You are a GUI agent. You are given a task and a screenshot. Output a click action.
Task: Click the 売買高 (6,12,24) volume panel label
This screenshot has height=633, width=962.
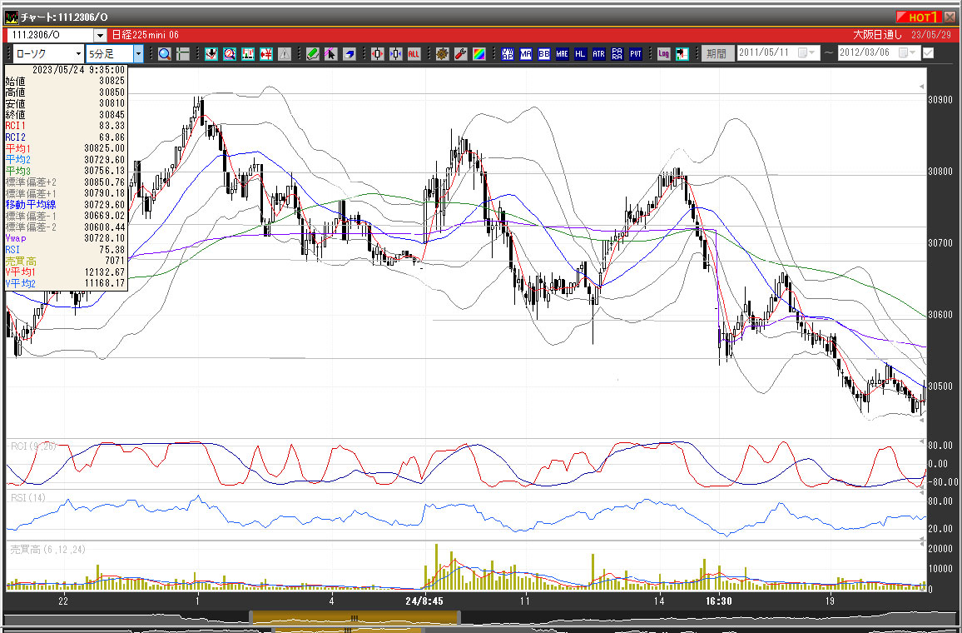pyautogui.click(x=48, y=550)
